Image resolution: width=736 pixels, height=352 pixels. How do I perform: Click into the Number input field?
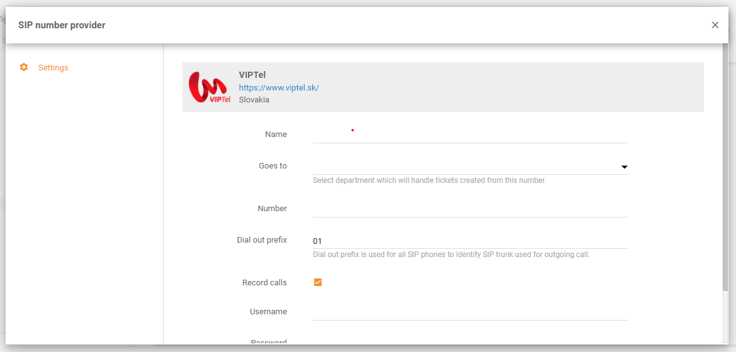[x=470, y=209]
